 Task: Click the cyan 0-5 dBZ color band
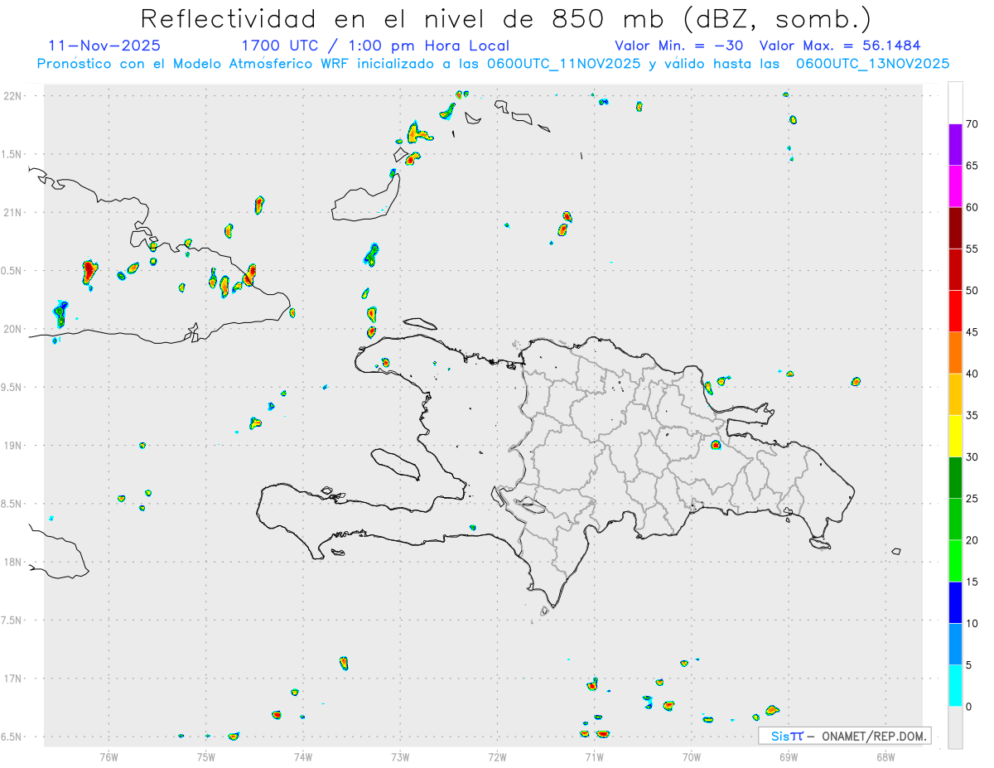pyautogui.click(x=955, y=685)
